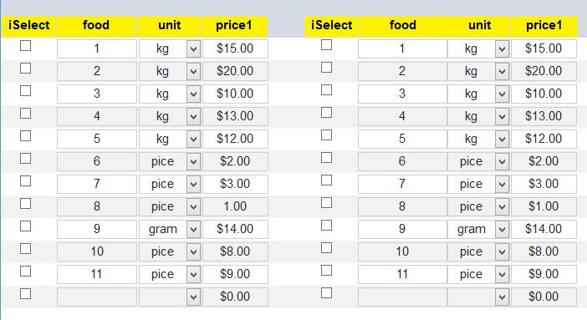The height and width of the screenshot is (320, 587).
Task: Open unit dropdown for food 8 in right table
Action: click(x=502, y=206)
